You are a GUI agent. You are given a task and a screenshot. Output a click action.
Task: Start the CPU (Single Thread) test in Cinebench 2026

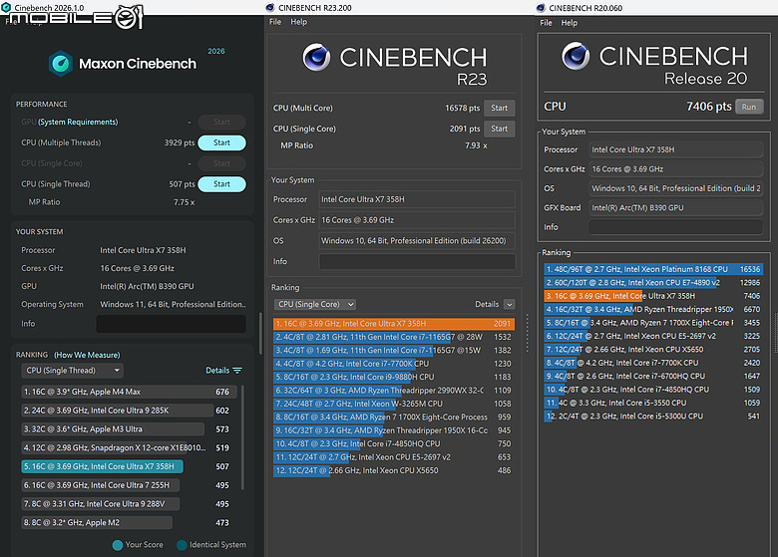[221, 184]
